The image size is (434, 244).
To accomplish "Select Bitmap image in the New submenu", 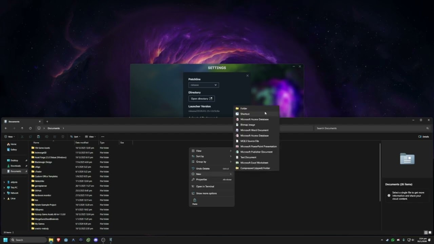I will pyautogui.click(x=256, y=125).
